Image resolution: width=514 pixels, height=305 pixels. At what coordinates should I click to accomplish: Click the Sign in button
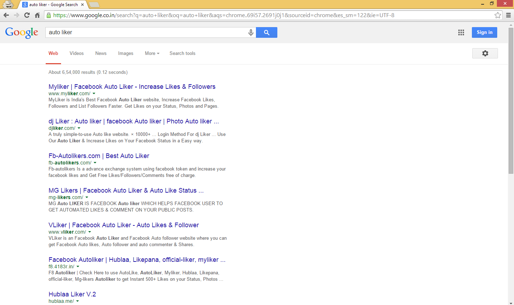pyautogui.click(x=484, y=32)
